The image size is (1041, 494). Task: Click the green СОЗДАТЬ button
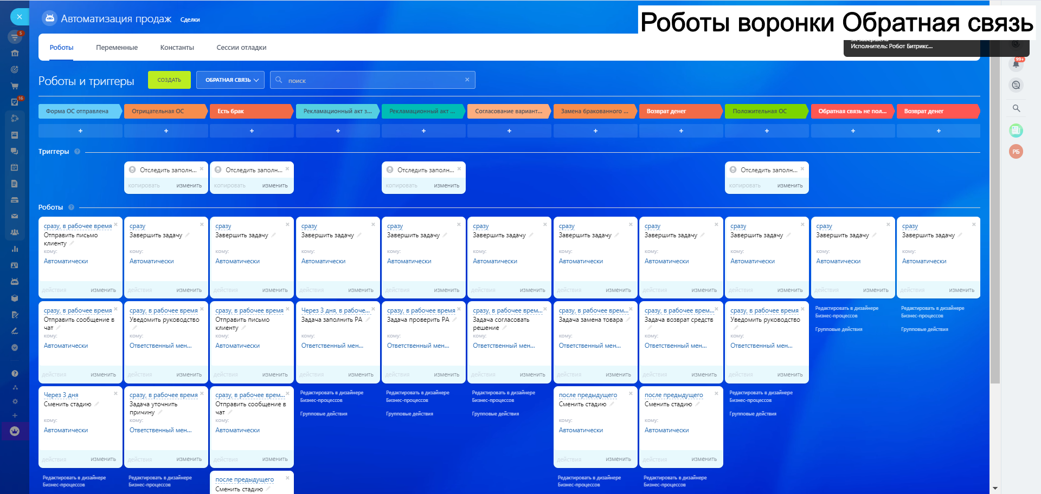pos(169,80)
